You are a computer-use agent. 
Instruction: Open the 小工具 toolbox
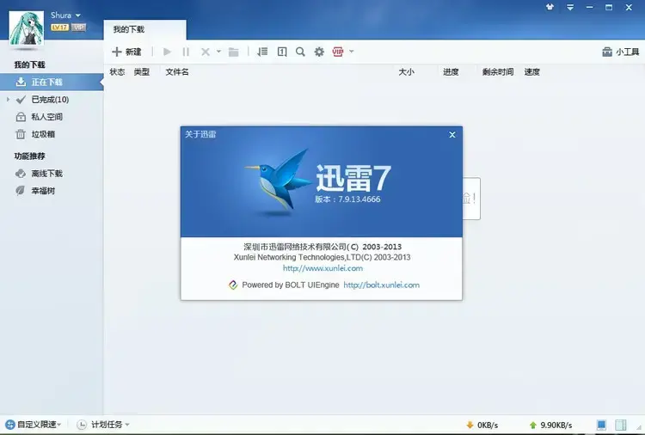click(x=620, y=52)
